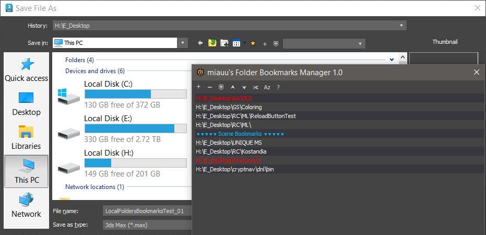Sort bookmarks alphabetically with Az
Screen dimensions: 486x235
point(267,87)
